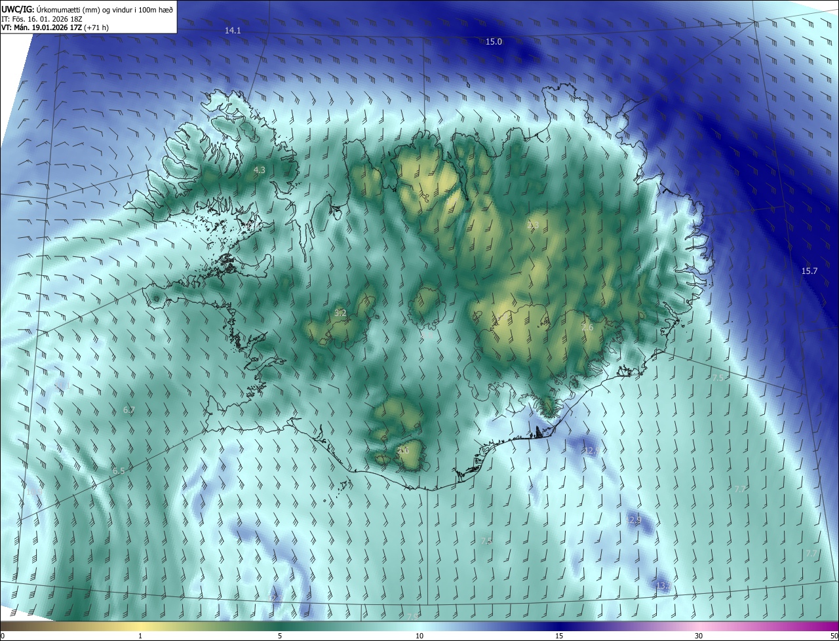Click the 3.3 value in northeast Iceland

(x=533, y=225)
